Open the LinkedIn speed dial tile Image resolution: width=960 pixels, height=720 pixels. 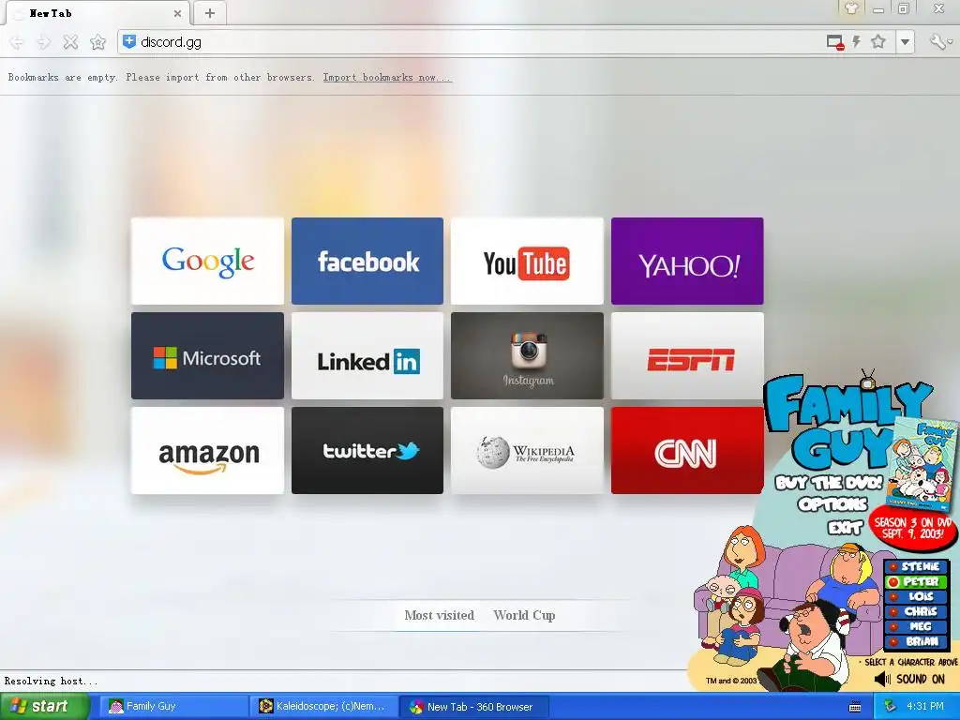[367, 355]
